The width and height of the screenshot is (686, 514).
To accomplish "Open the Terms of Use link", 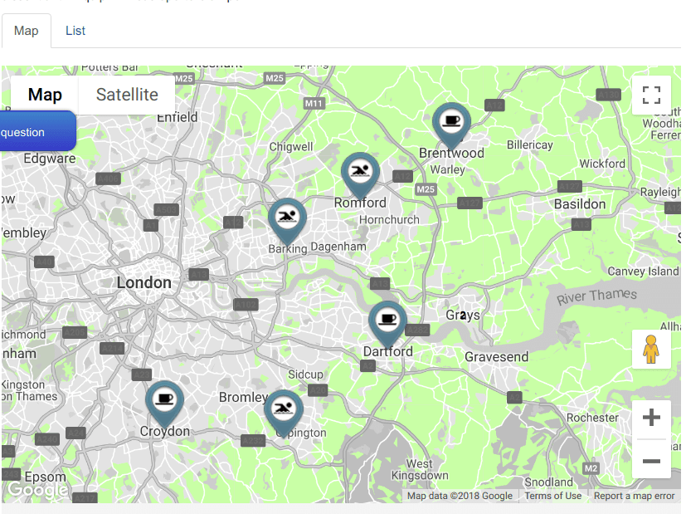I will pyautogui.click(x=553, y=496).
